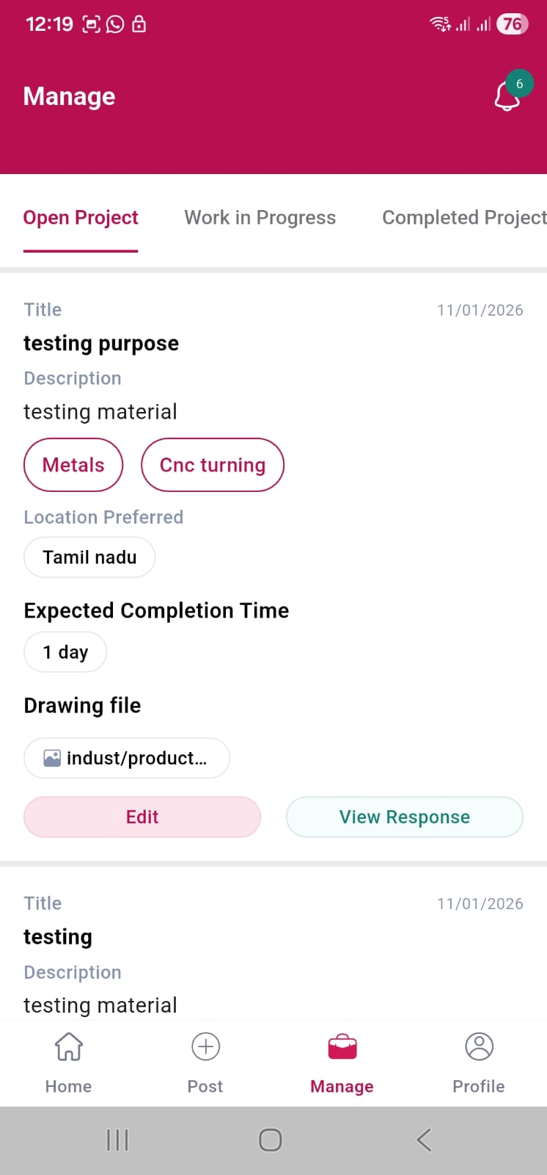
Task: Switch to Work in Progress tab
Action: (260, 218)
